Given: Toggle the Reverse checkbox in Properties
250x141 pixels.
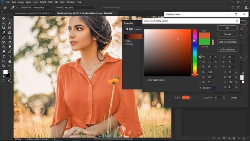Looking at the screenshot, I should tap(125, 44).
